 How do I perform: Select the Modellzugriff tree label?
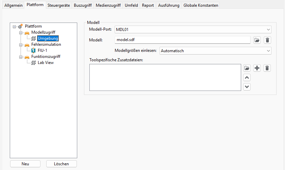pos(43,32)
